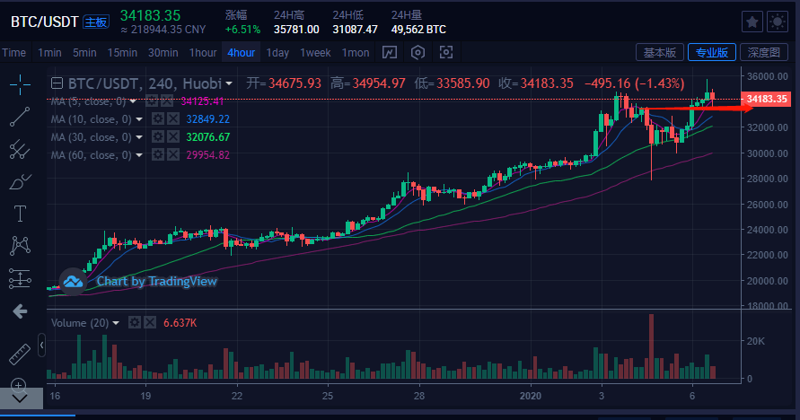
Task: Select the 4hour interval
Action: tap(241, 52)
